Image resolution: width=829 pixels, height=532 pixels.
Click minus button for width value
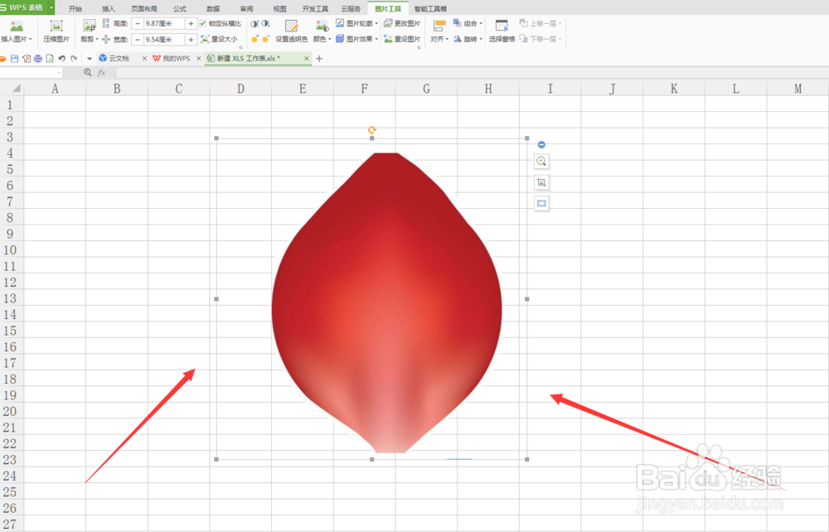click(x=138, y=40)
